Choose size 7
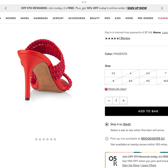The image size is (168, 168). pyautogui.click(x=162, y=73)
